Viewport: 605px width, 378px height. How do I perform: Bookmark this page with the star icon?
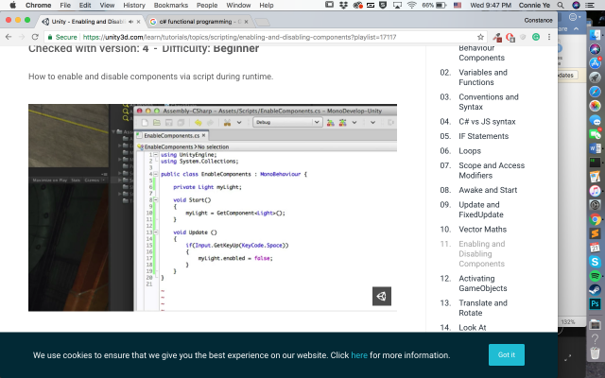click(480, 37)
